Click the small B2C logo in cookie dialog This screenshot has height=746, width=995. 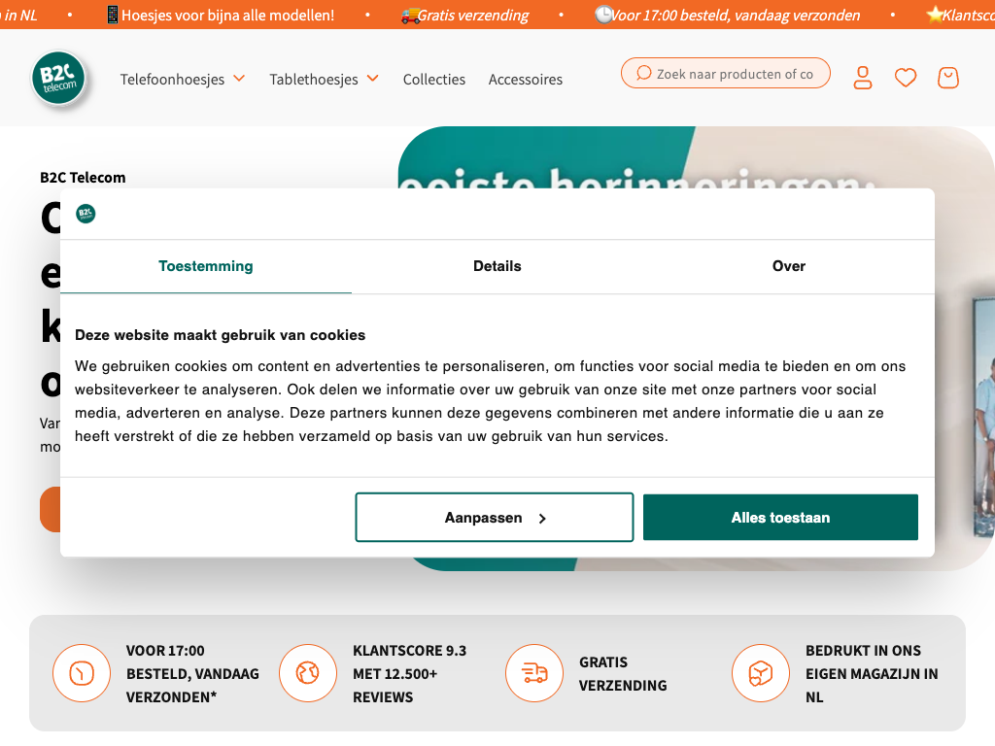86,214
